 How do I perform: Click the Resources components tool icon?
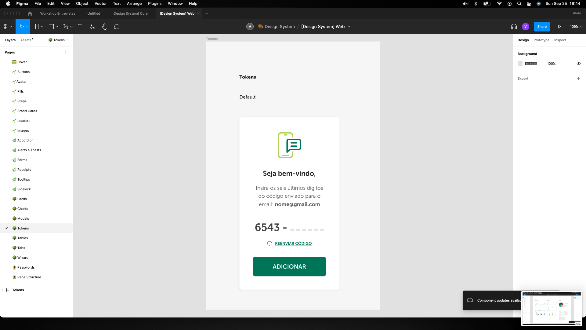point(93,27)
